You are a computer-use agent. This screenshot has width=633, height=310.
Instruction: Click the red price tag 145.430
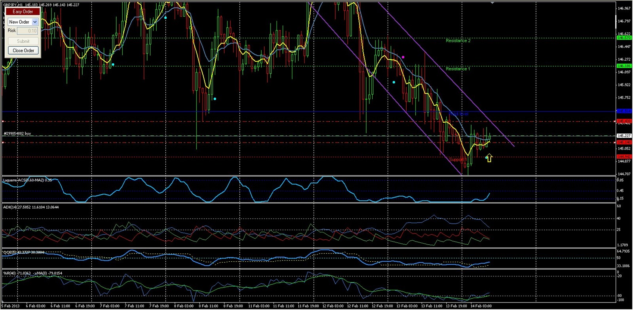click(624, 121)
